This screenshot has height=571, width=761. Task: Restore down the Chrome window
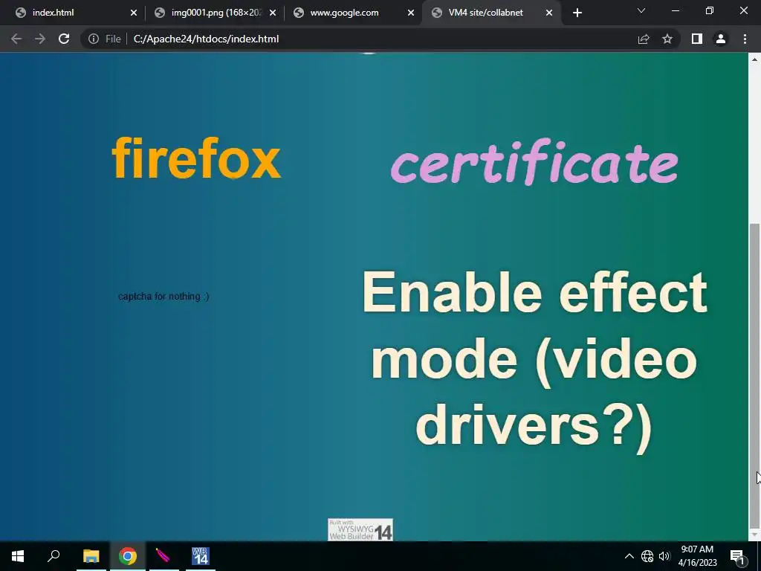[710, 10]
